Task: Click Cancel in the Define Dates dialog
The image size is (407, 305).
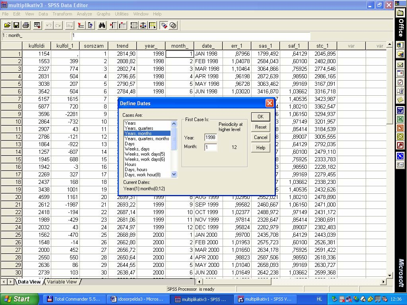Action: tap(261, 137)
